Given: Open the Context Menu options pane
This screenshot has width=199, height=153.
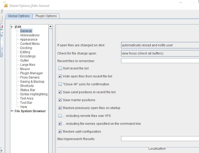Looking at the screenshot, I should pos(30,44).
